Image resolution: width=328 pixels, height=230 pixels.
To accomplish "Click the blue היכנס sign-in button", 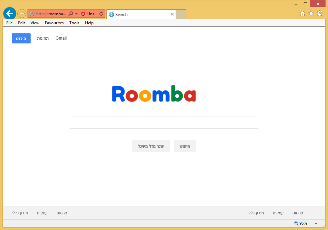I will coord(21,39).
